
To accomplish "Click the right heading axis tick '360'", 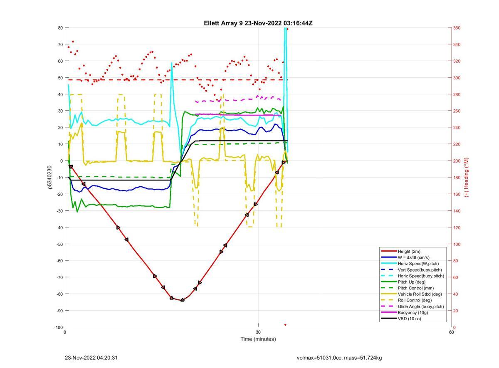I will point(457,28).
